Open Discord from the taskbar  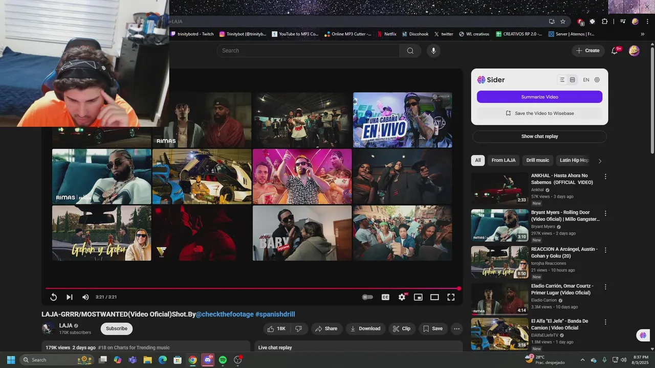[208, 360]
